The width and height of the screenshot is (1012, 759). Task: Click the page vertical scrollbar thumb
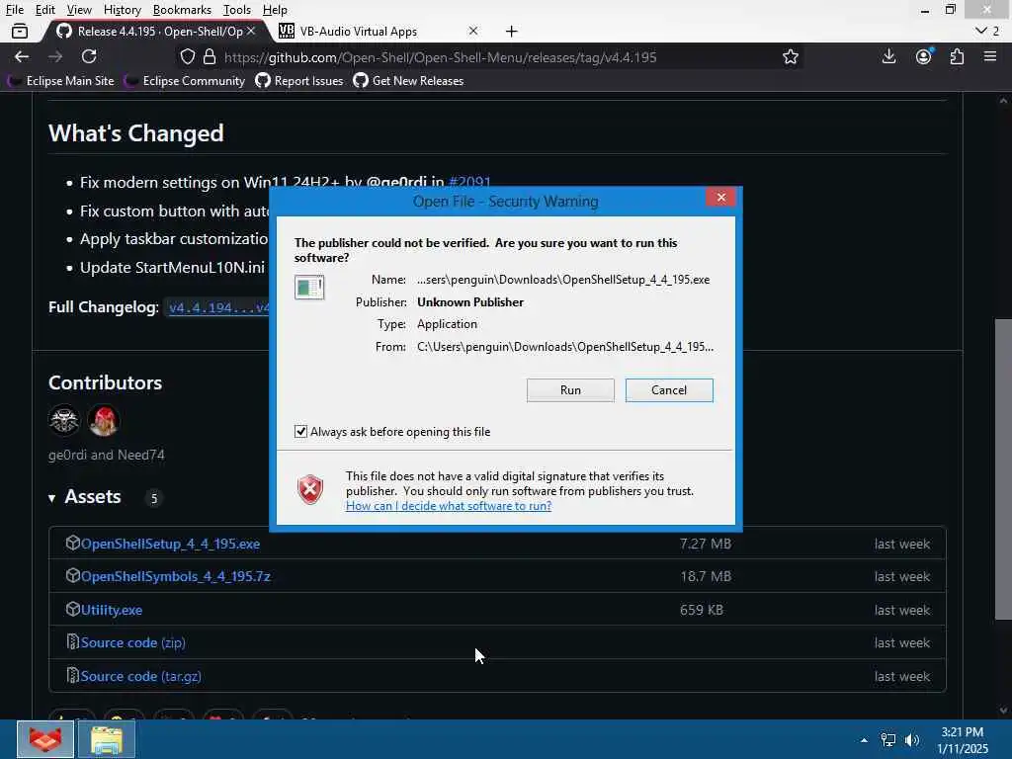click(x=1003, y=469)
